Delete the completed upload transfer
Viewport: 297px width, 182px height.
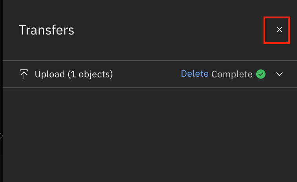pos(194,74)
